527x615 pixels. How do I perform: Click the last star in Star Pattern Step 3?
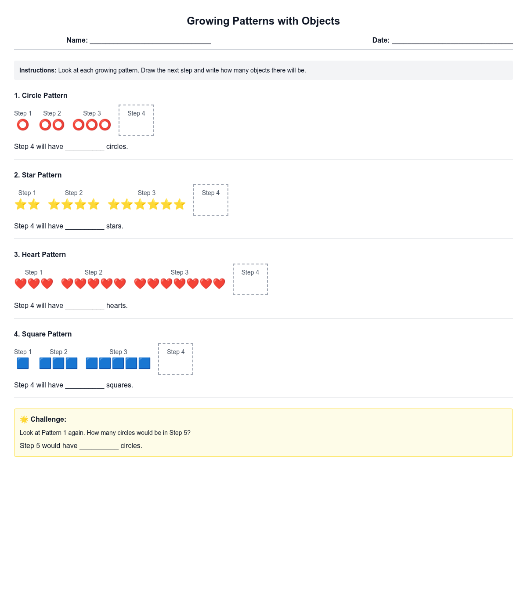[180, 205]
